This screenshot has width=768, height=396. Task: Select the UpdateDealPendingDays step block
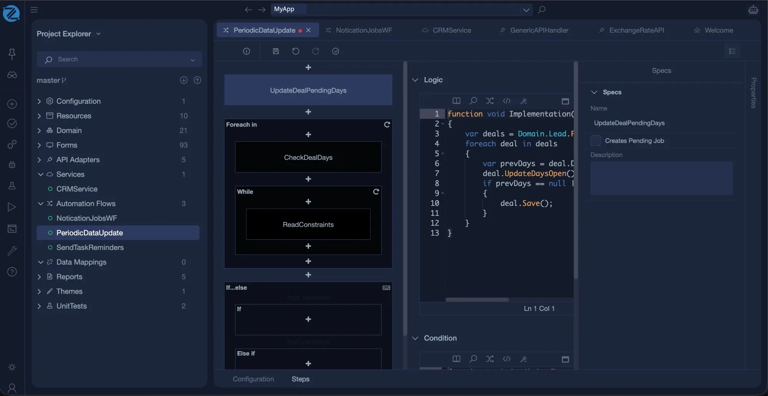308,90
